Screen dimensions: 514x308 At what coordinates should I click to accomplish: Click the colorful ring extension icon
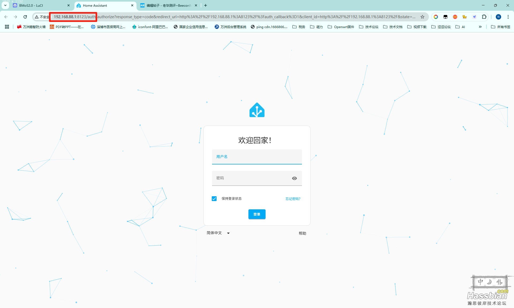[x=436, y=17]
